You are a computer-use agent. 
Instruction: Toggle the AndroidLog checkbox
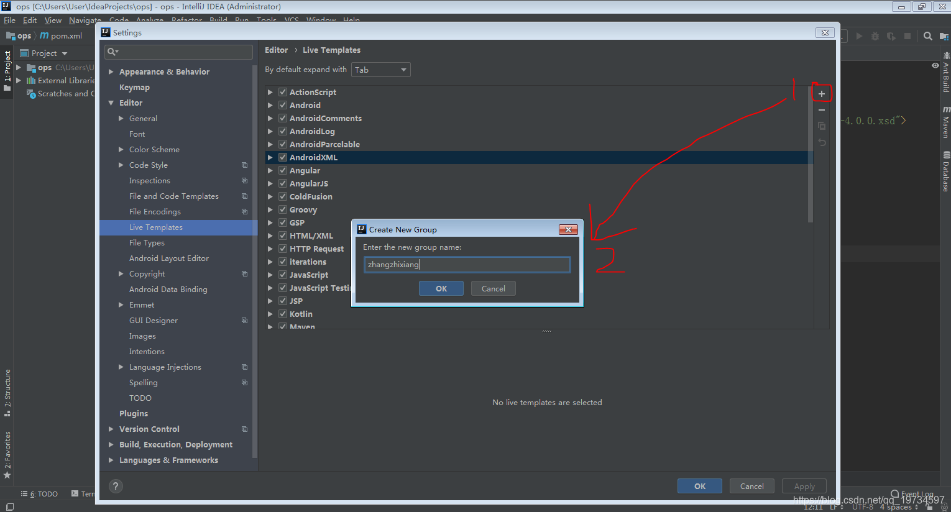pos(283,131)
